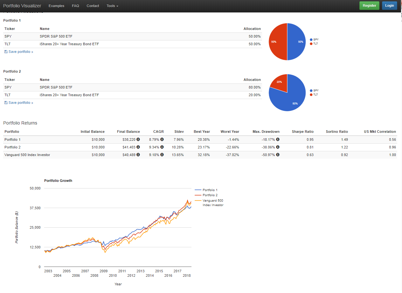
Task: Click Portfolio 1 legend in growth chart
Action: click(206, 190)
